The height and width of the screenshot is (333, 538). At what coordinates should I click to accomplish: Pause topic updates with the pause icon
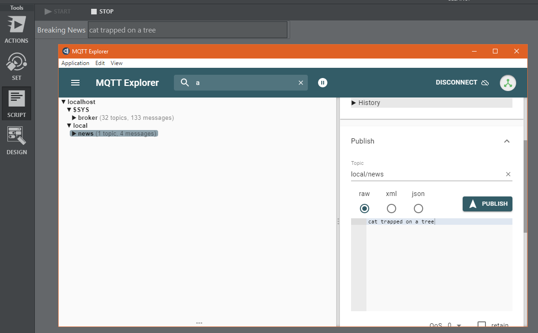[x=323, y=83]
